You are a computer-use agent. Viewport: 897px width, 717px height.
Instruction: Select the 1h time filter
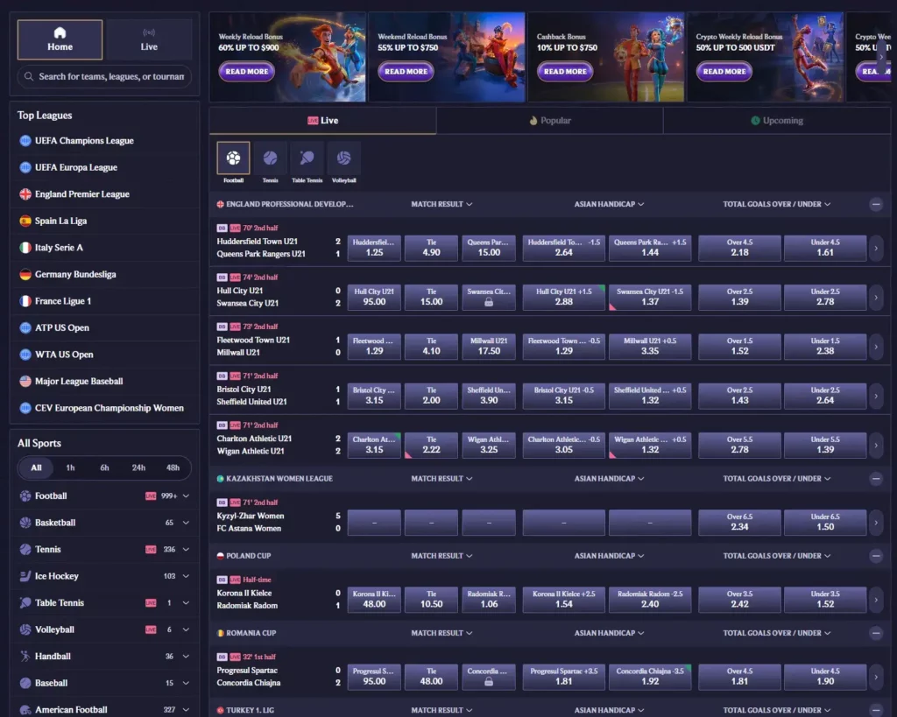click(70, 467)
